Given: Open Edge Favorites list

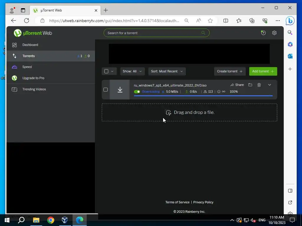Looking at the screenshot, I should point(239,21).
